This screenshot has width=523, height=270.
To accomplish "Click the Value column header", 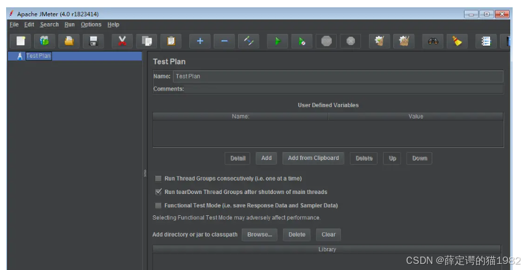I will 416,116.
